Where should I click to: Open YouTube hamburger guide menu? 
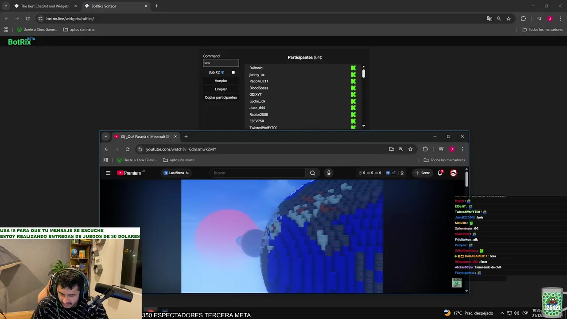108,173
